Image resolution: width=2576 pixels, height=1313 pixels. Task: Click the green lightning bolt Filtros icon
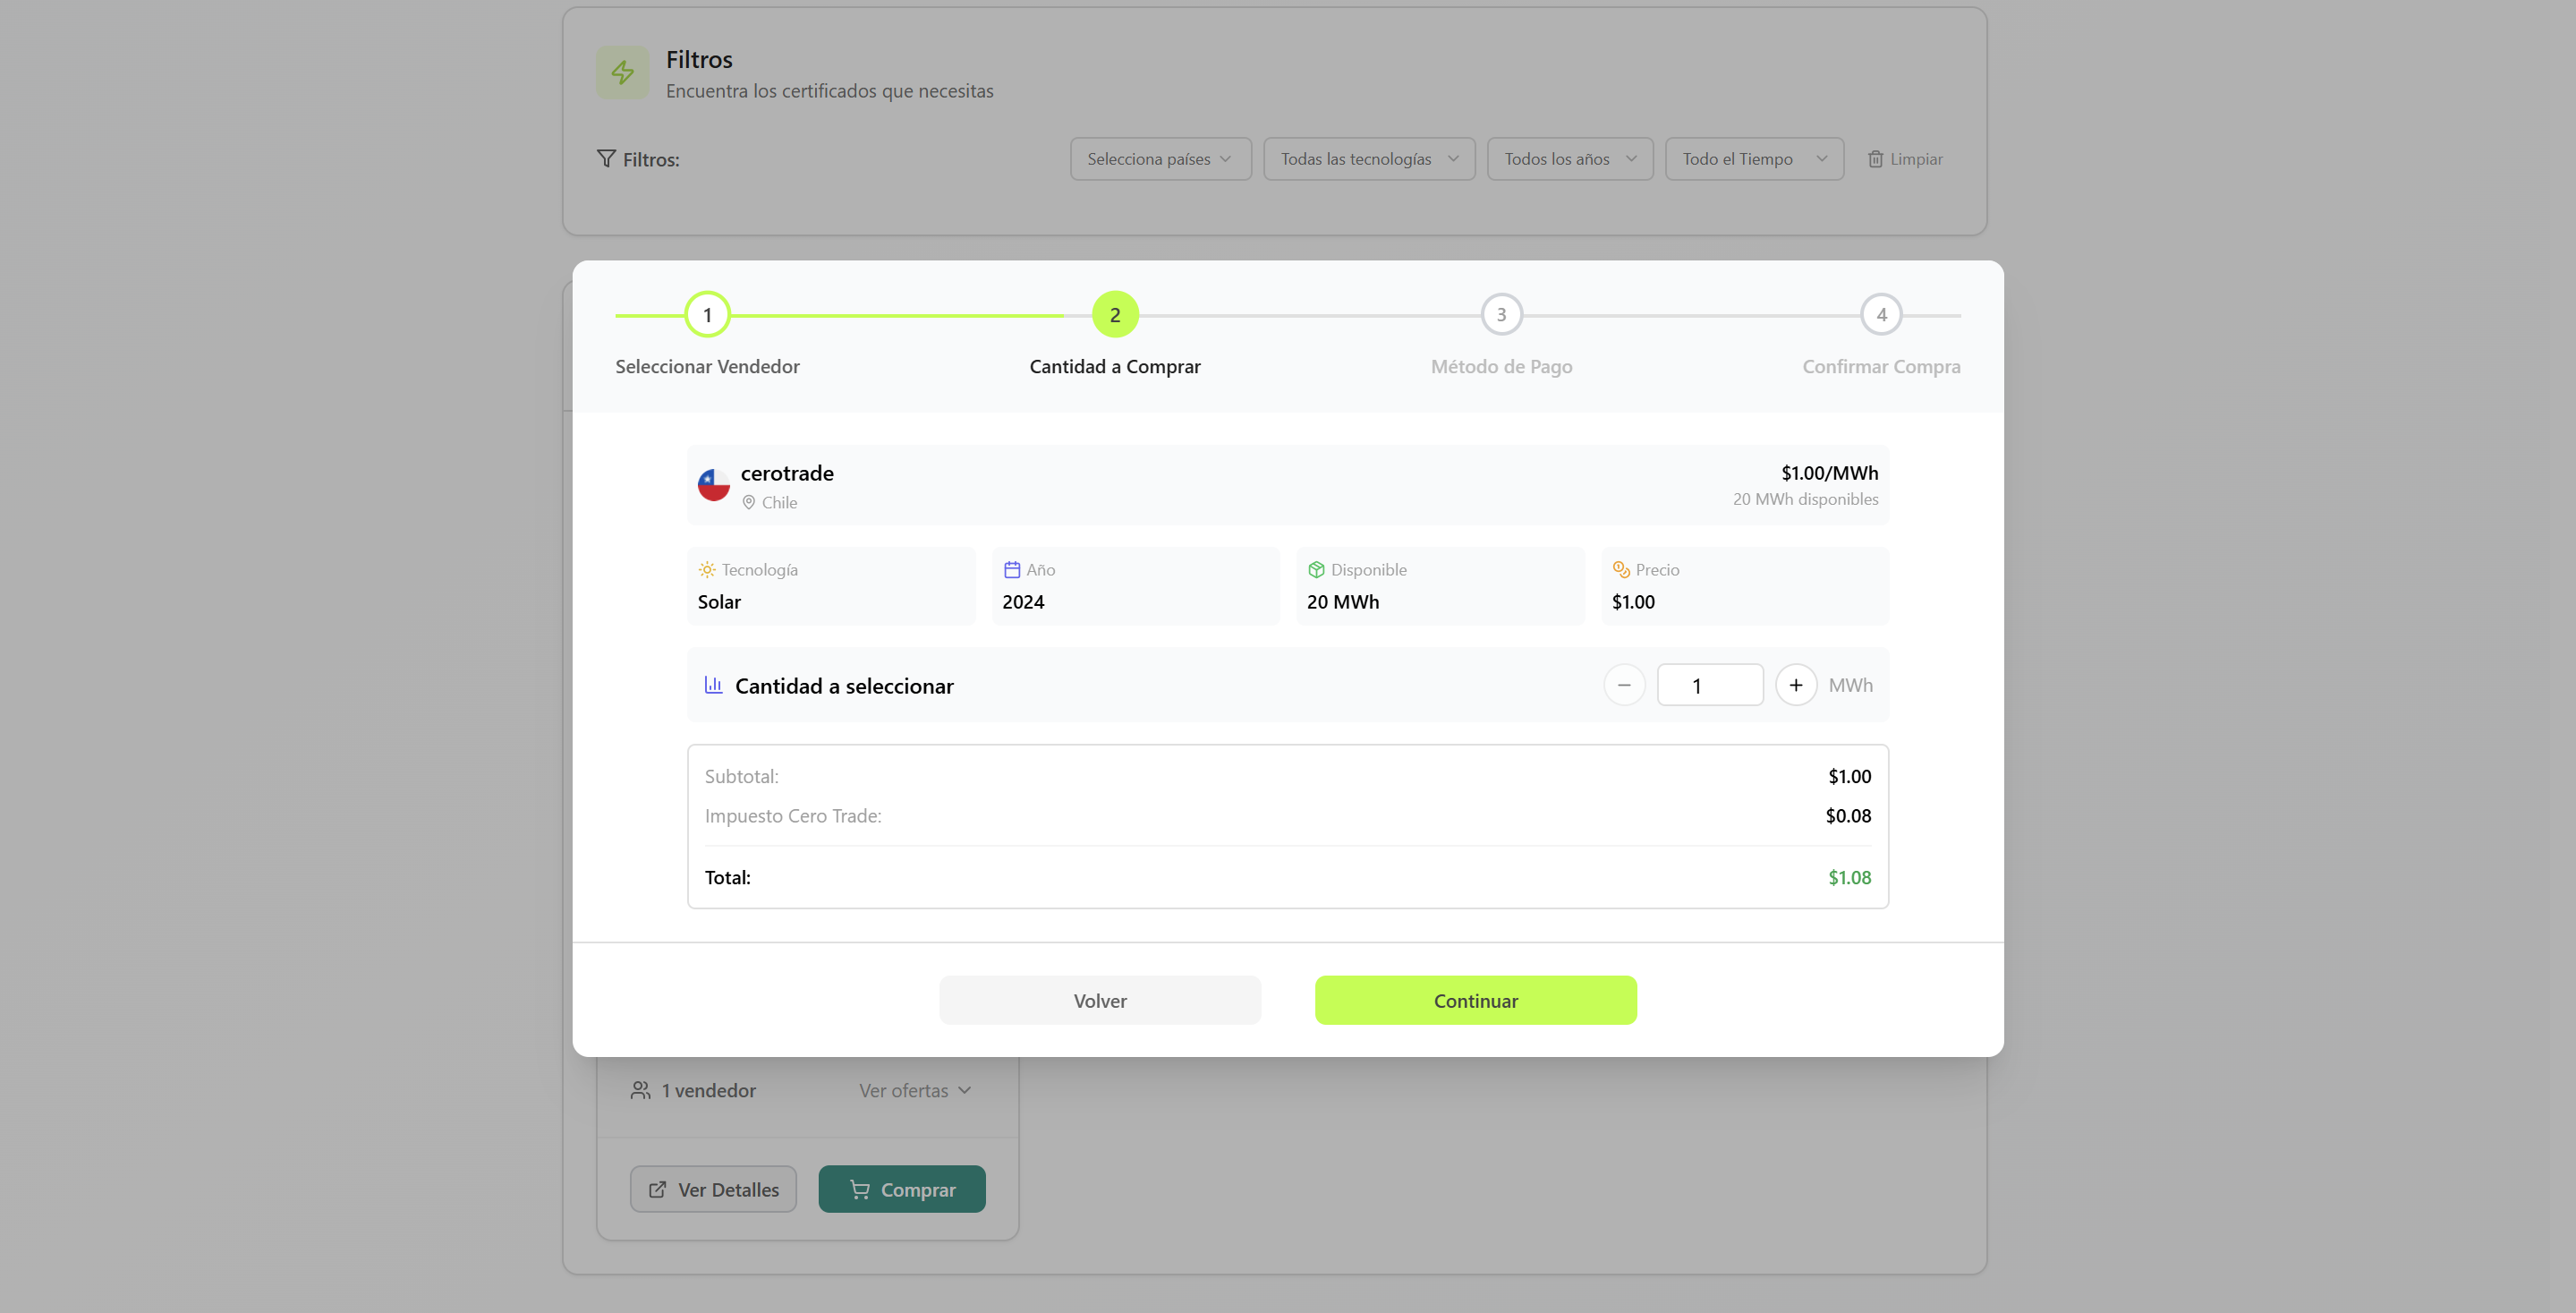(622, 72)
